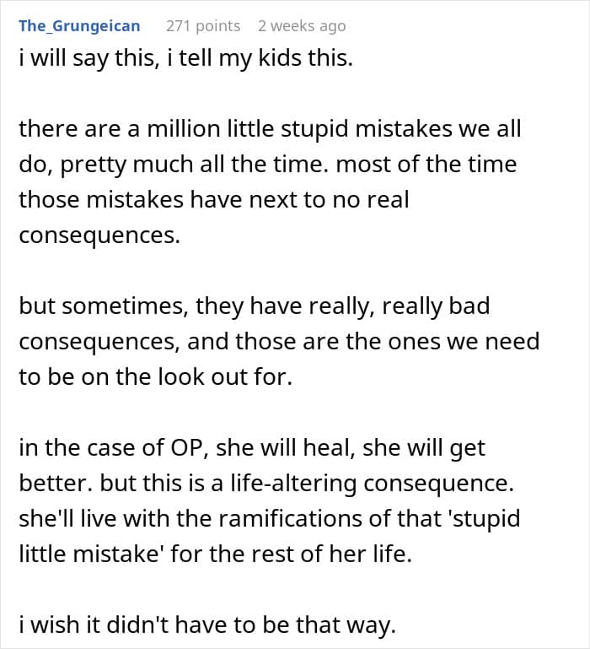The height and width of the screenshot is (649, 590).
Task: Select the line 'little mistake' for the rest of her life.
Action: tap(216, 554)
